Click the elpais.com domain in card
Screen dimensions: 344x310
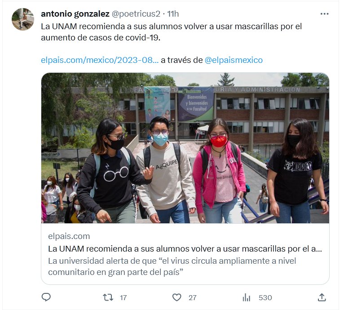(69, 236)
